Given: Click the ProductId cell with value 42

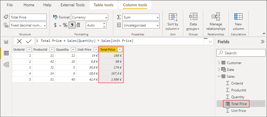Looking at the screenshot, I should (x=43, y=61).
